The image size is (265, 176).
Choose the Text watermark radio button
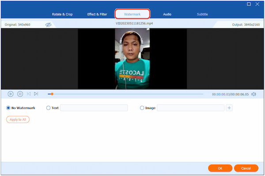tap(48, 108)
